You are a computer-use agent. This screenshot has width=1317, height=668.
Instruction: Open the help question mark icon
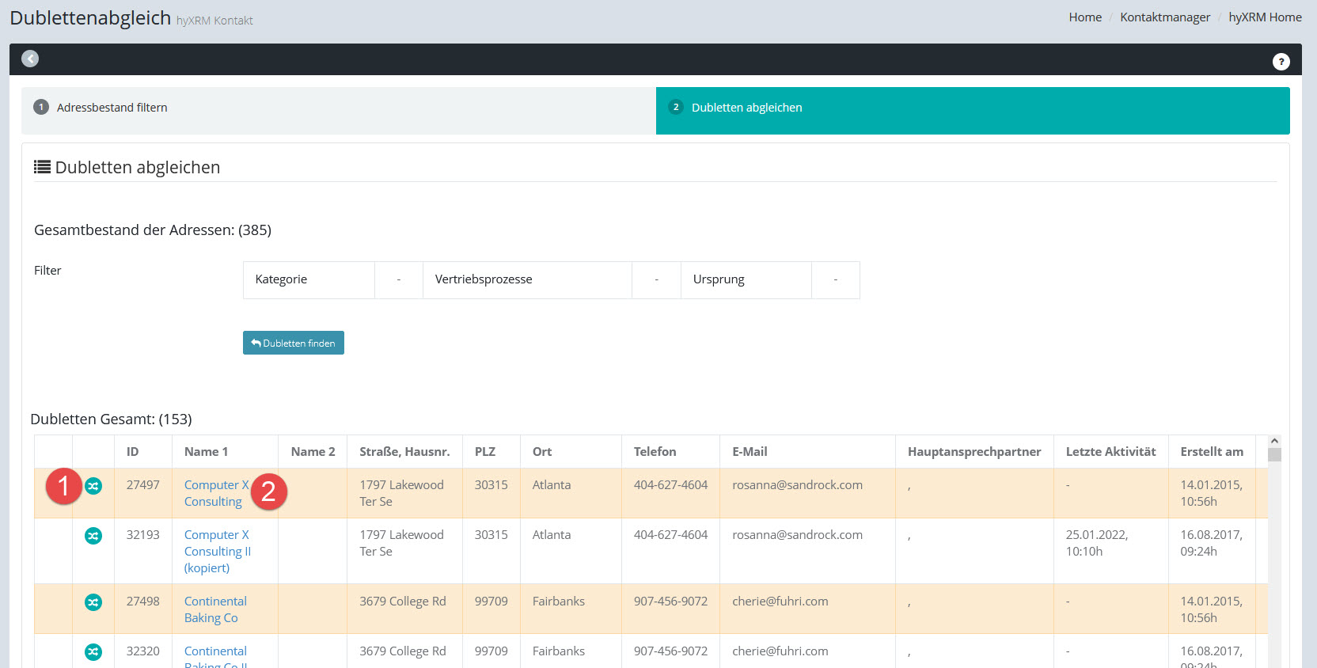[x=1281, y=61]
